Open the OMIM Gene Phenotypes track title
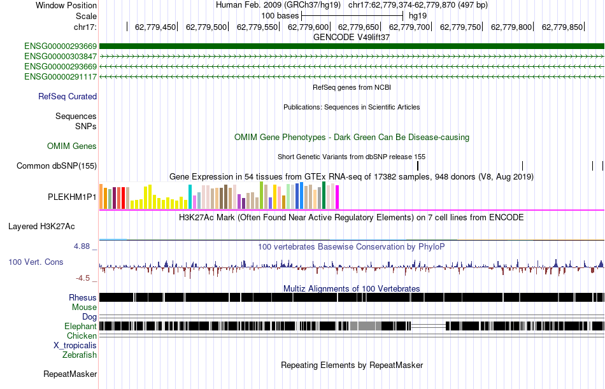605x389 pixels. [352, 138]
